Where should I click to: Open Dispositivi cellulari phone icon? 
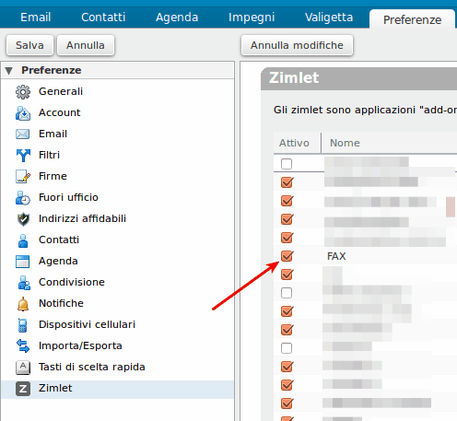click(23, 325)
